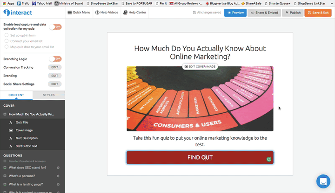Open Apps bookmark in browser bar
This screenshot has height=193, width=335.
[8, 3]
